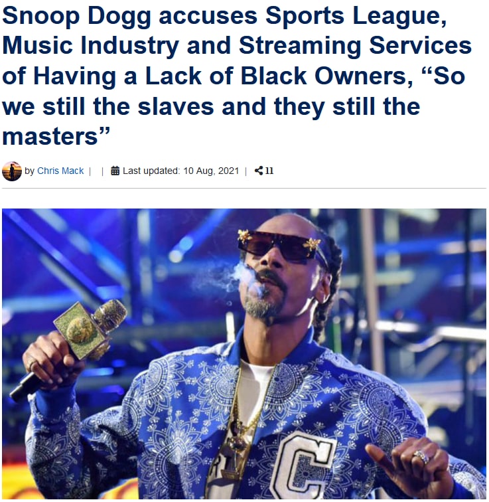Click the headline word "masters"

(x=50, y=137)
